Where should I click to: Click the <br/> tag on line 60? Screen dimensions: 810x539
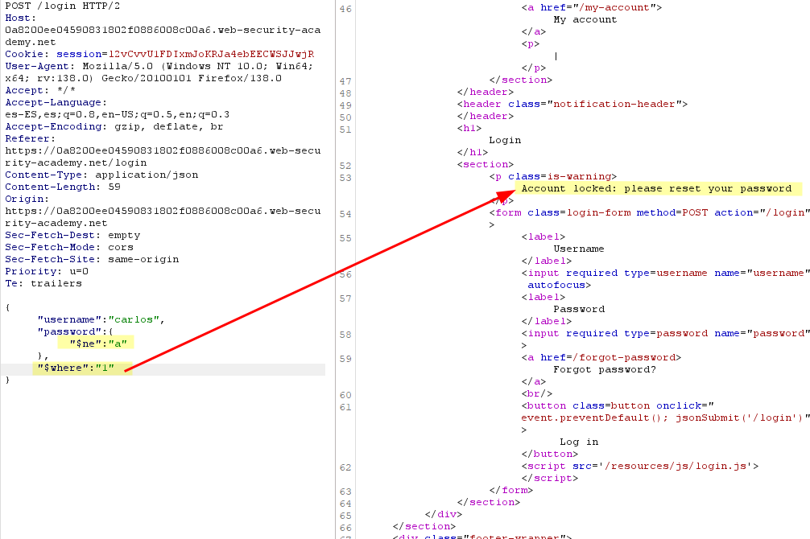tap(537, 393)
